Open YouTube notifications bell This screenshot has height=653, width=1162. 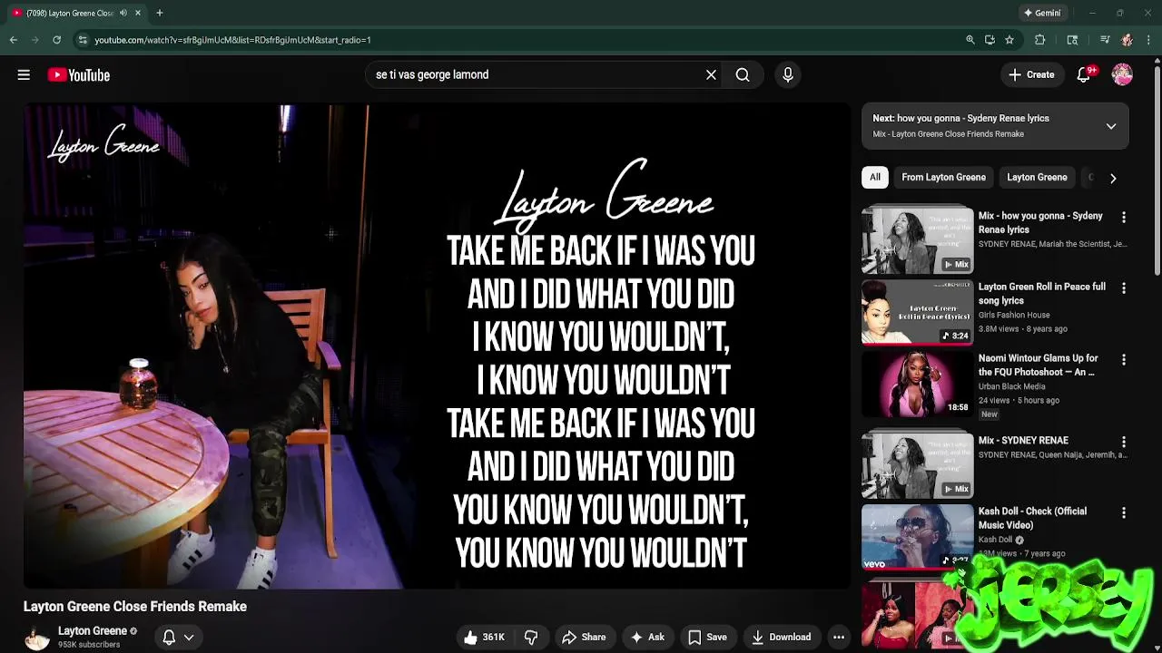pyautogui.click(x=1083, y=75)
